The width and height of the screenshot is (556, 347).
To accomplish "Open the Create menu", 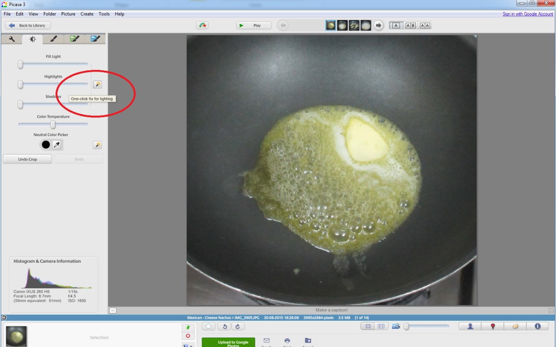I will tap(87, 14).
